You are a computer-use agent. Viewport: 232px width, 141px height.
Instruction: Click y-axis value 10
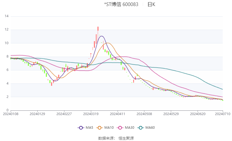(7, 43)
